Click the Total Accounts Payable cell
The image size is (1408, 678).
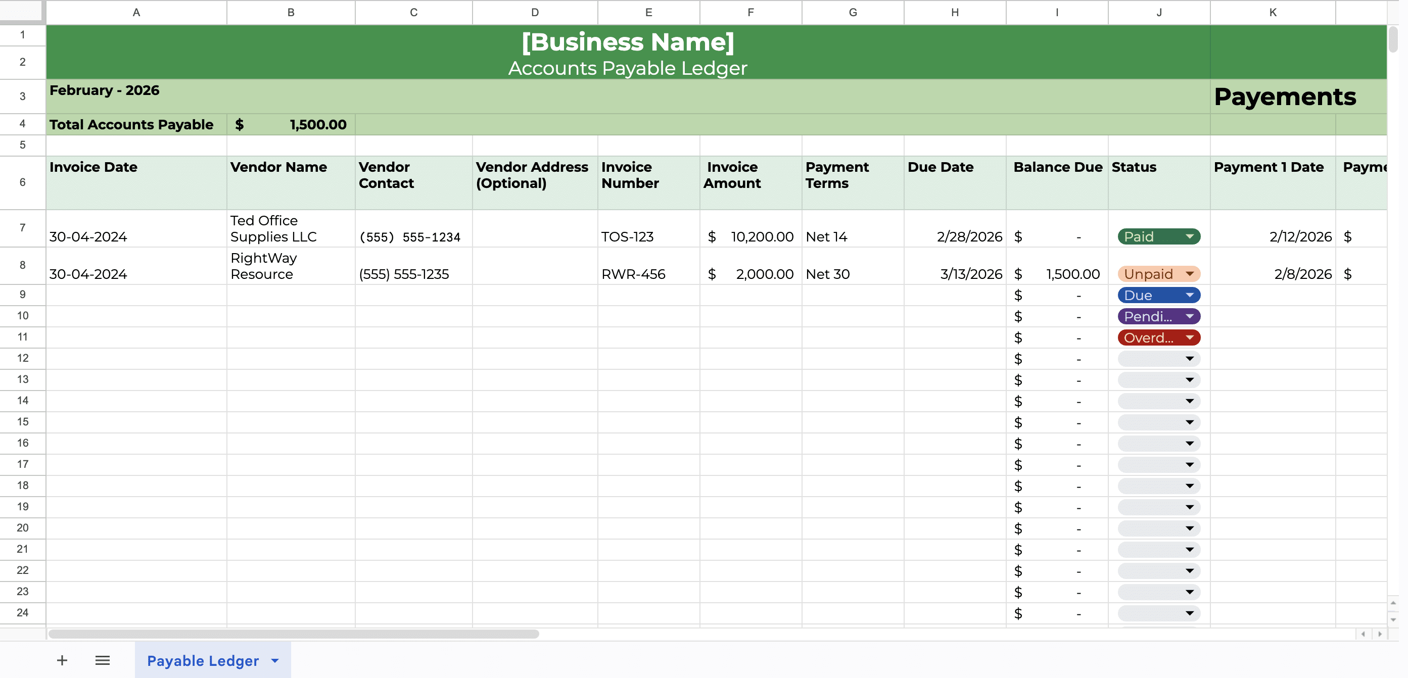pos(131,124)
